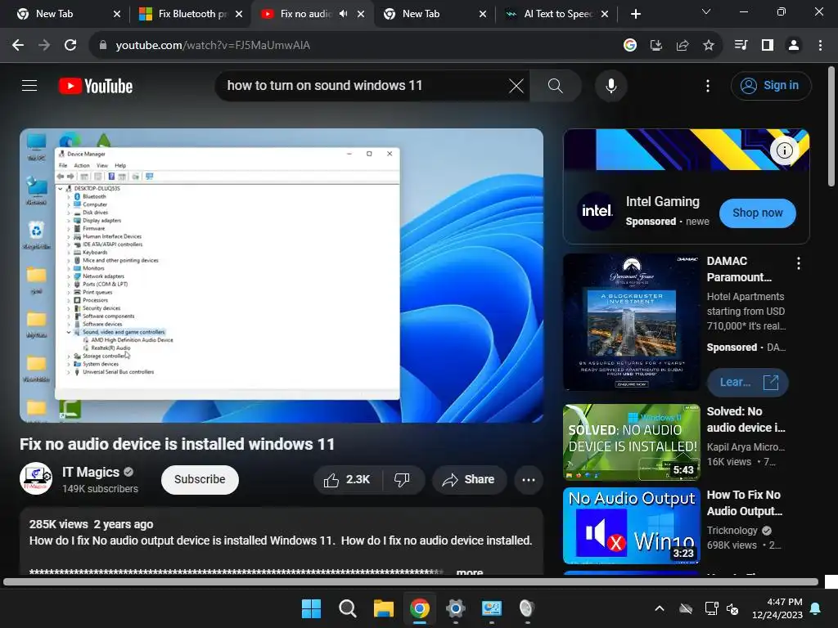Open DAMAC ad three-dot options menu
This screenshot has width=838, height=628.
(x=799, y=262)
